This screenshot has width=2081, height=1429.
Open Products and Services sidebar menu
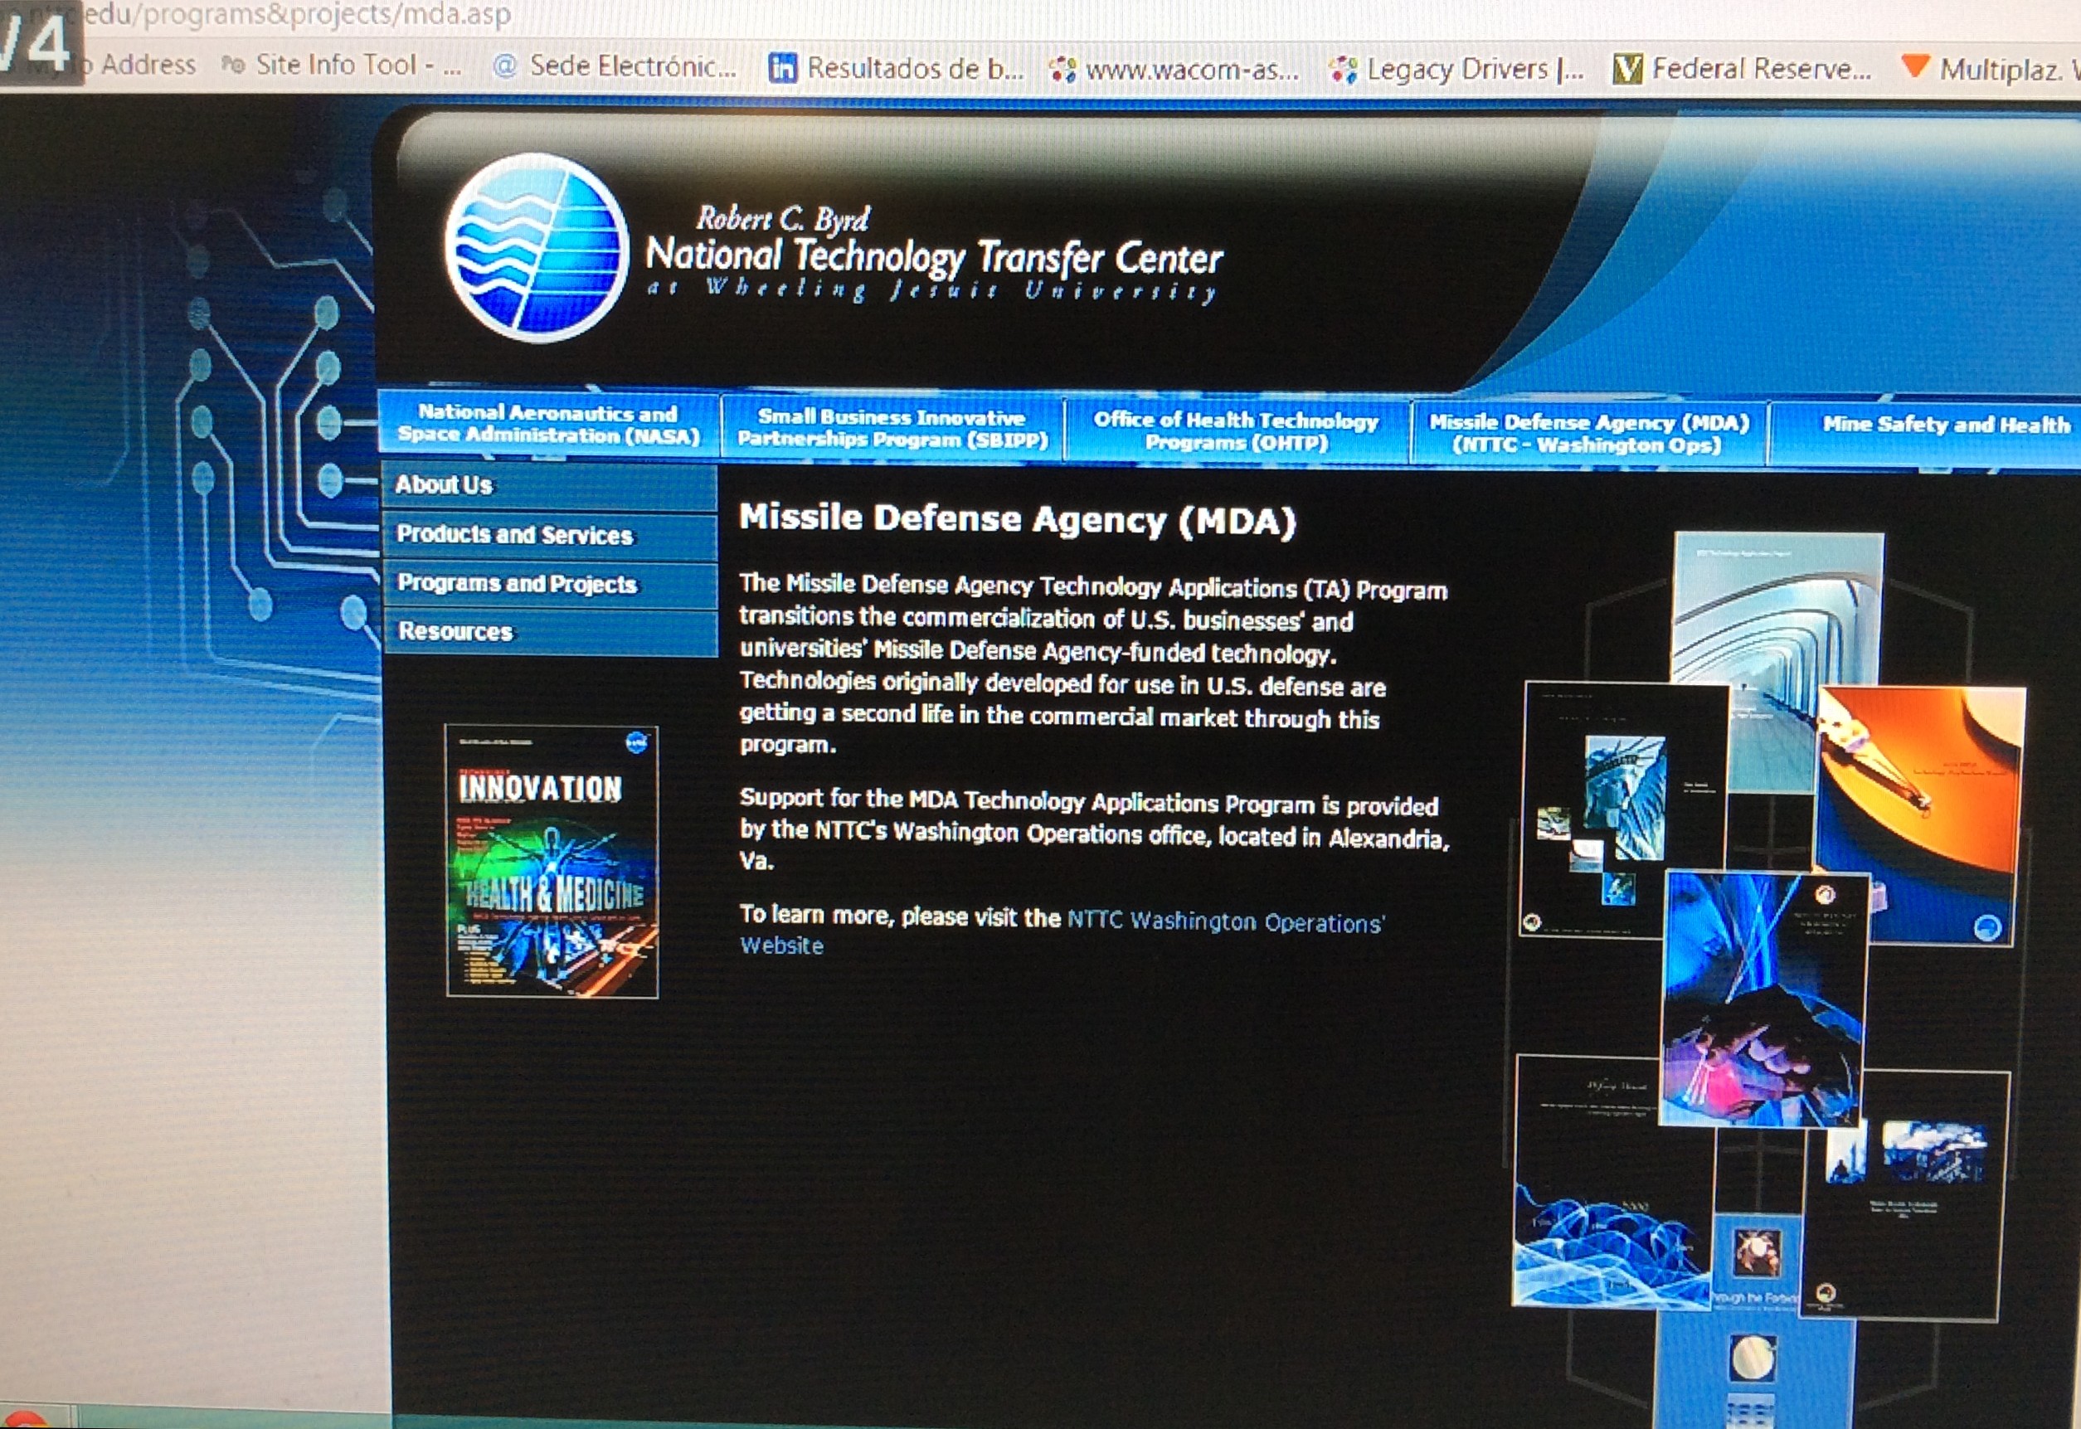[549, 536]
